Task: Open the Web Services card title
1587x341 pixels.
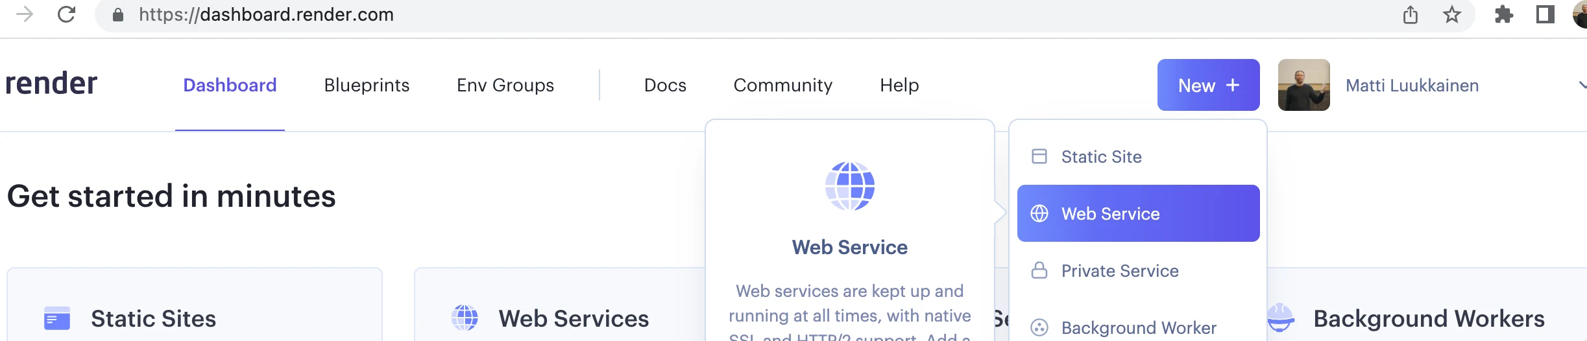Action: pos(574,318)
